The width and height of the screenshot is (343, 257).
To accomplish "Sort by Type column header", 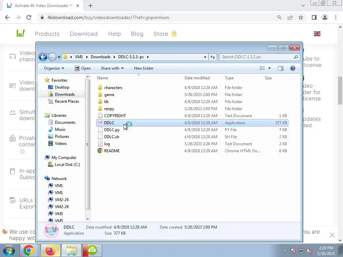I will 243,78.
